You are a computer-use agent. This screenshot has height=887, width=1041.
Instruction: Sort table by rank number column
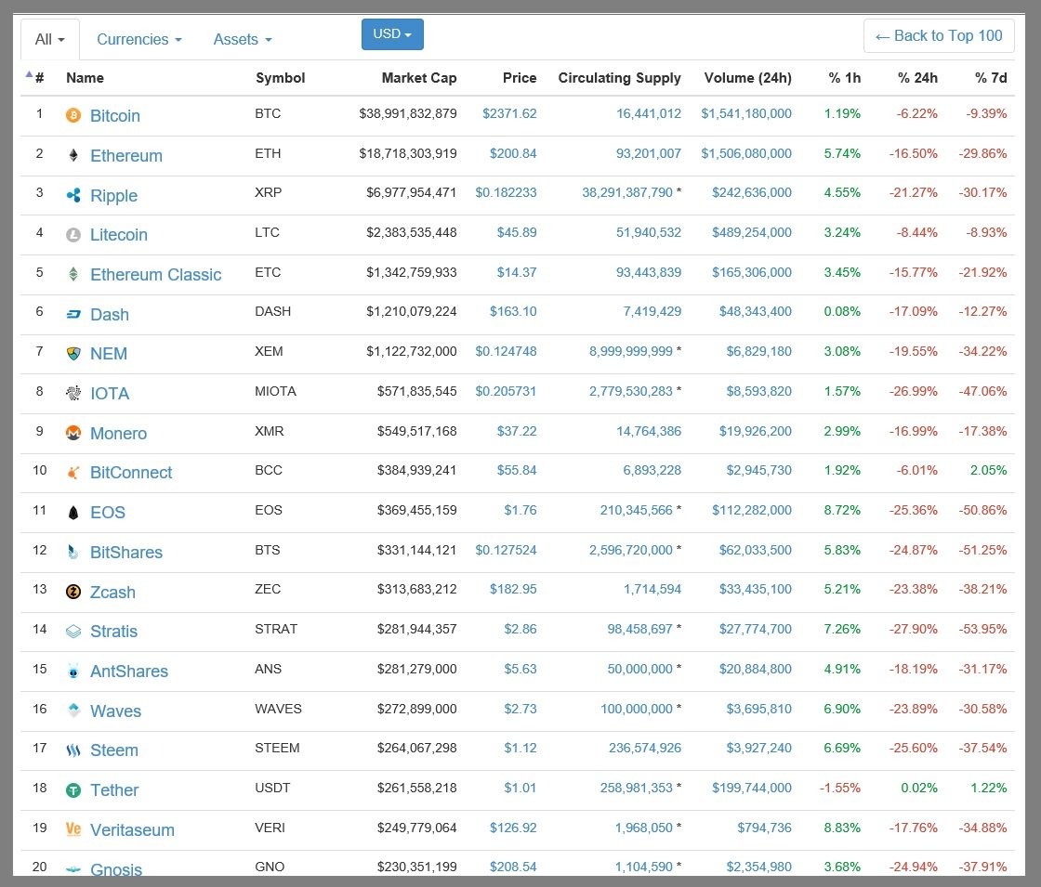tap(39, 78)
